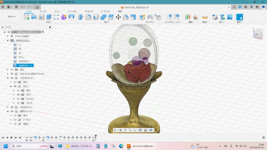Click the Joint tool in Assembly

point(150,17)
